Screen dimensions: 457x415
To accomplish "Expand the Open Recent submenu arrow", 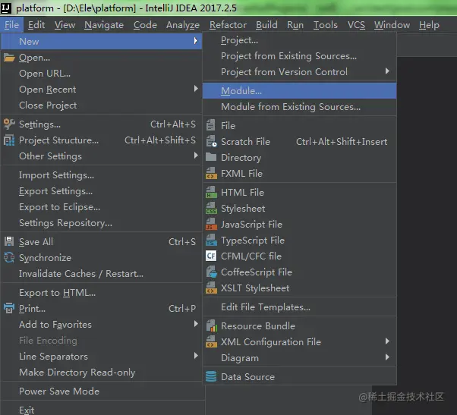I will [196, 89].
